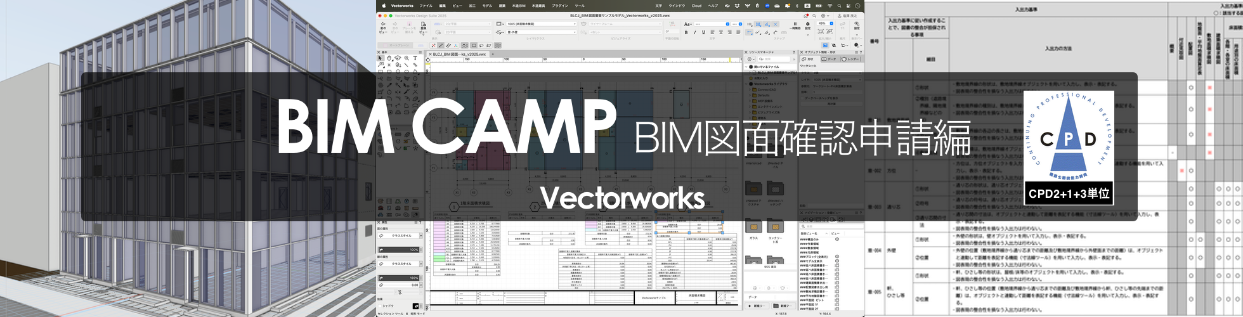
Task: Toggle Snap to Intersection
Action: tap(775, 24)
